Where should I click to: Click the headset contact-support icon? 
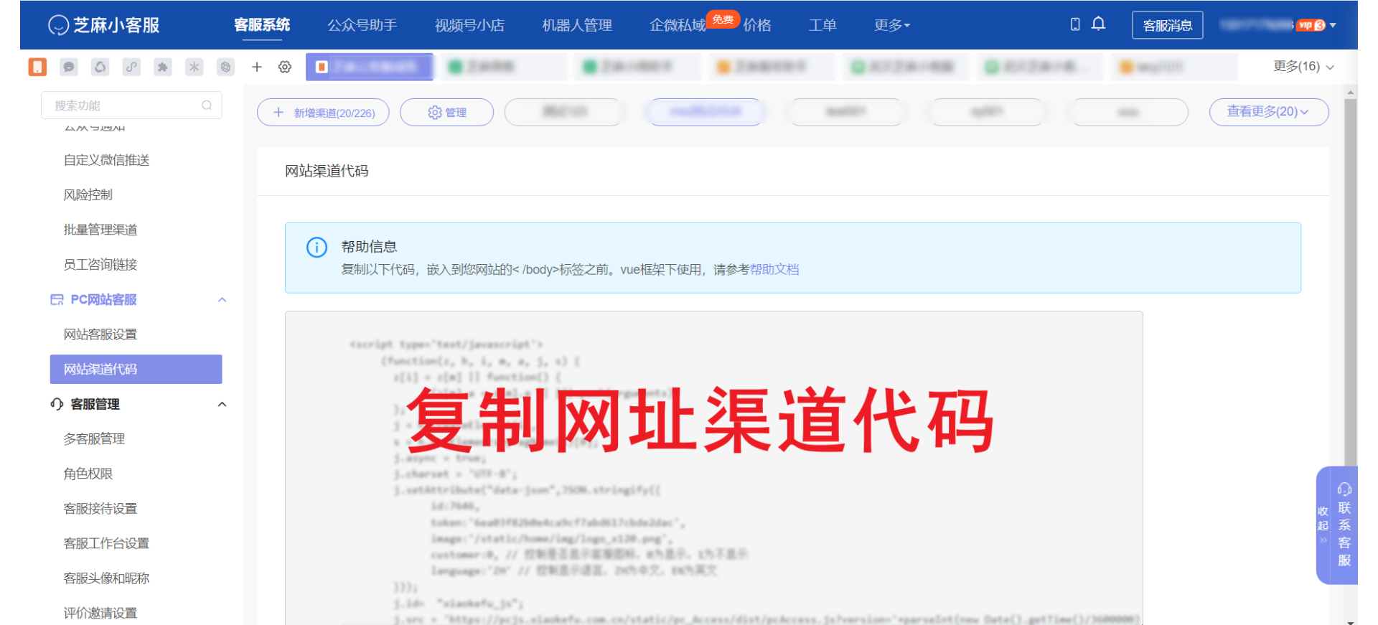pyautogui.click(x=1344, y=489)
